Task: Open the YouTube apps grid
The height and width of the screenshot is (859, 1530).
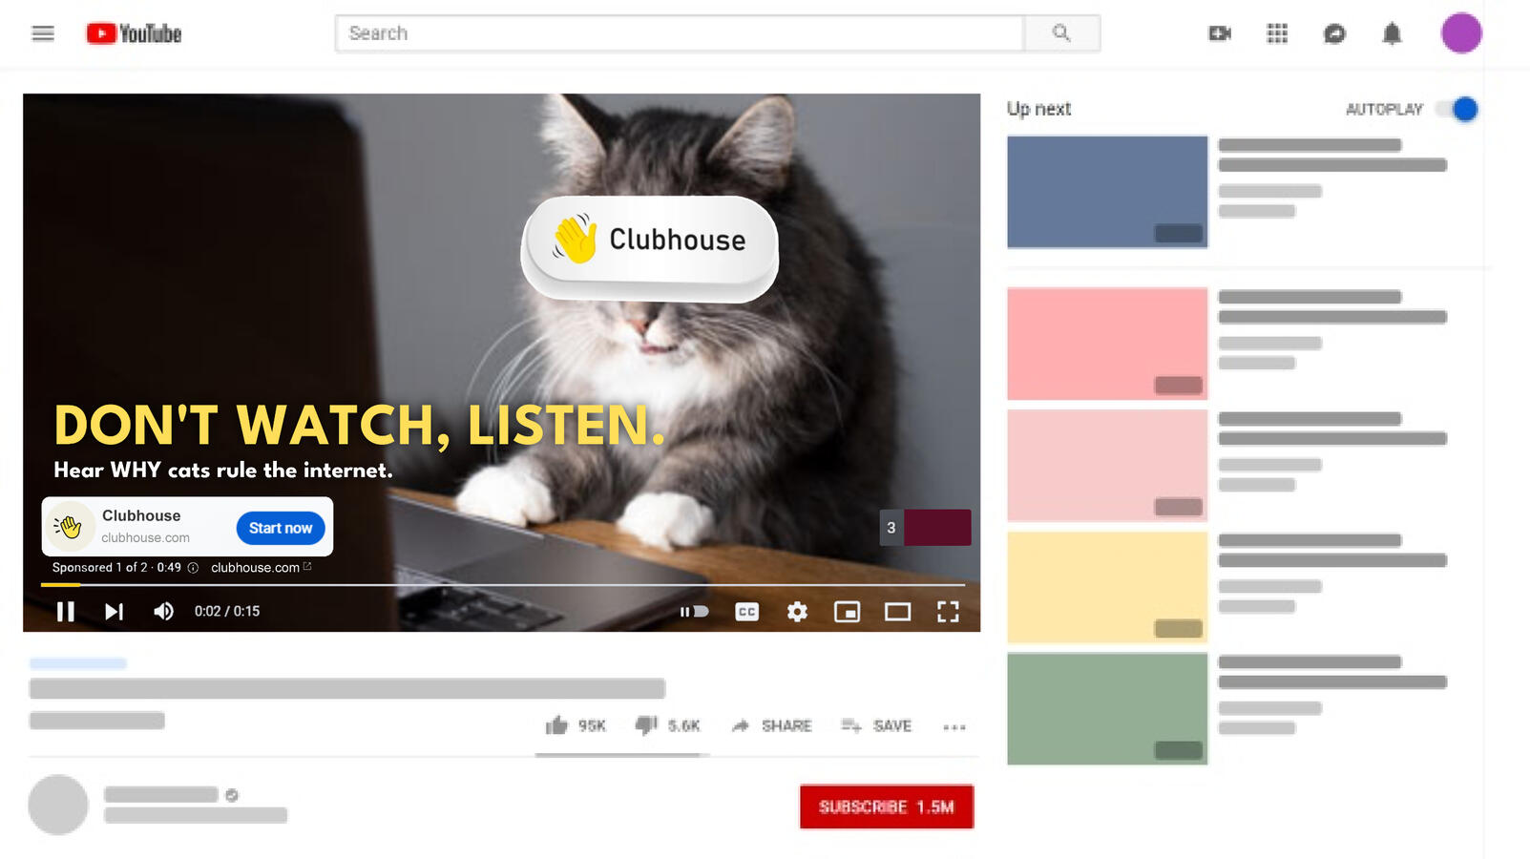Action: tap(1277, 33)
